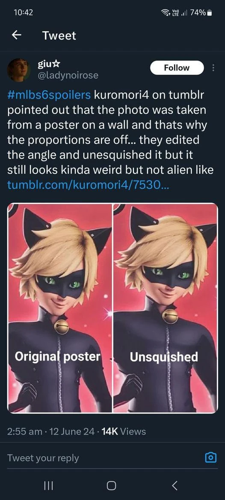Tap the back arrow beside Tweet
Viewport: 225px width, 500px height.
point(17,36)
